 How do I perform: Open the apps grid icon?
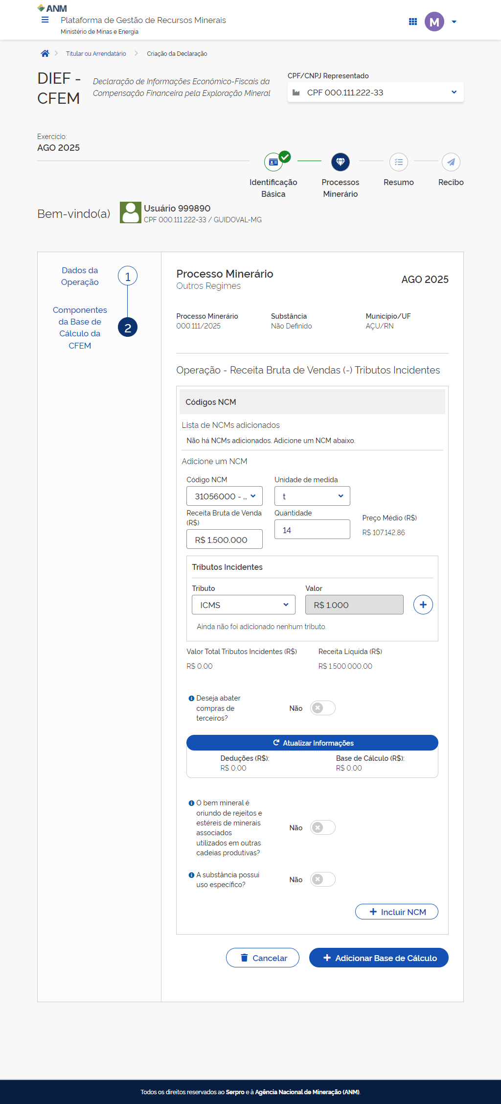(413, 22)
